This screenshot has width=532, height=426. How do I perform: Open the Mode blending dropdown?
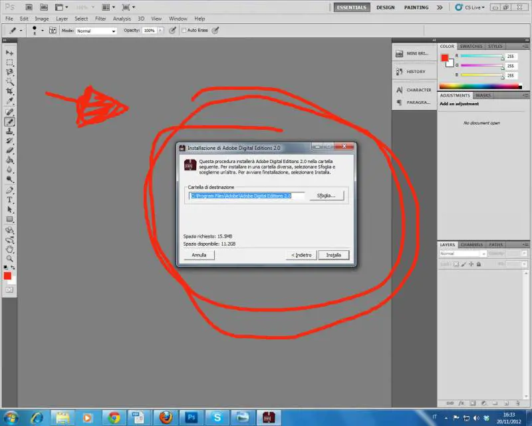tap(96, 31)
